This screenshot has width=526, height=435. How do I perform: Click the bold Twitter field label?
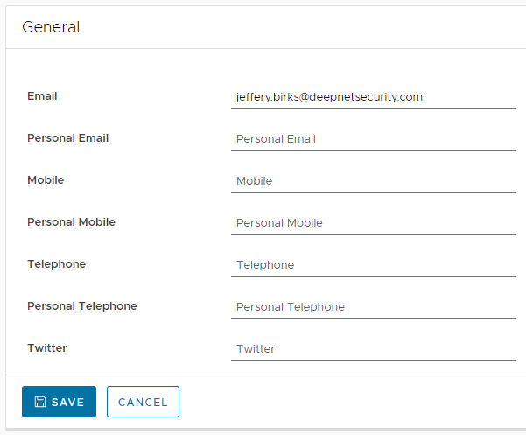pos(47,348)
